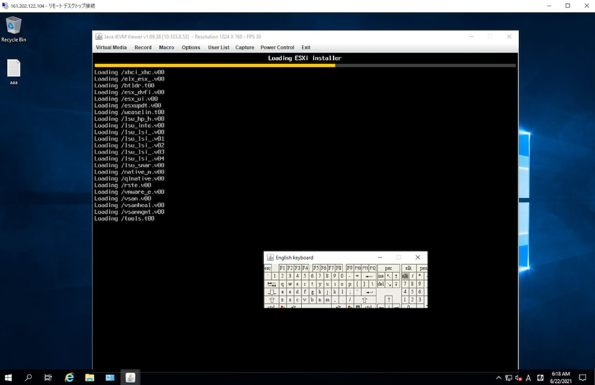
Task: Click the keypad 7 key on virtual keyboard
Action: (x=405, y=284)
